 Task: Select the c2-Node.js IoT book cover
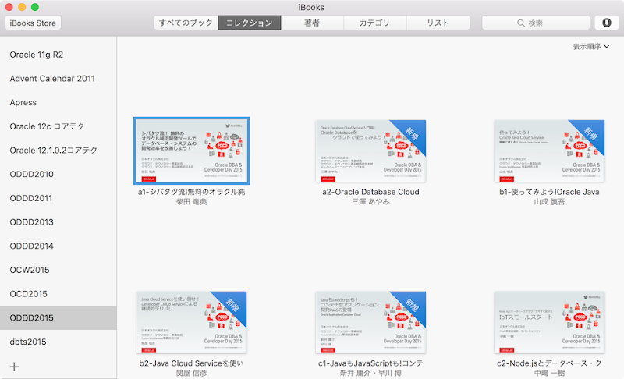coord(549,322)
